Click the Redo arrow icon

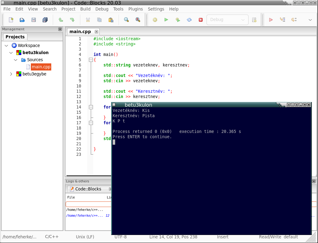pos(72,20)
